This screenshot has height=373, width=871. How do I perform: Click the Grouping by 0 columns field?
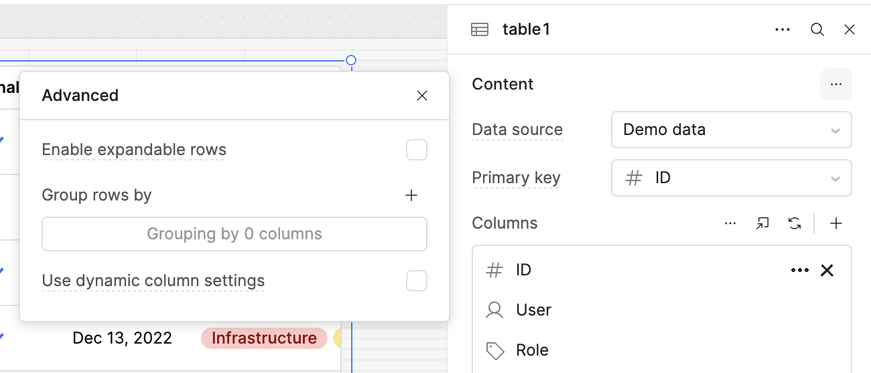pyautogui.click(x=234, y=234)
